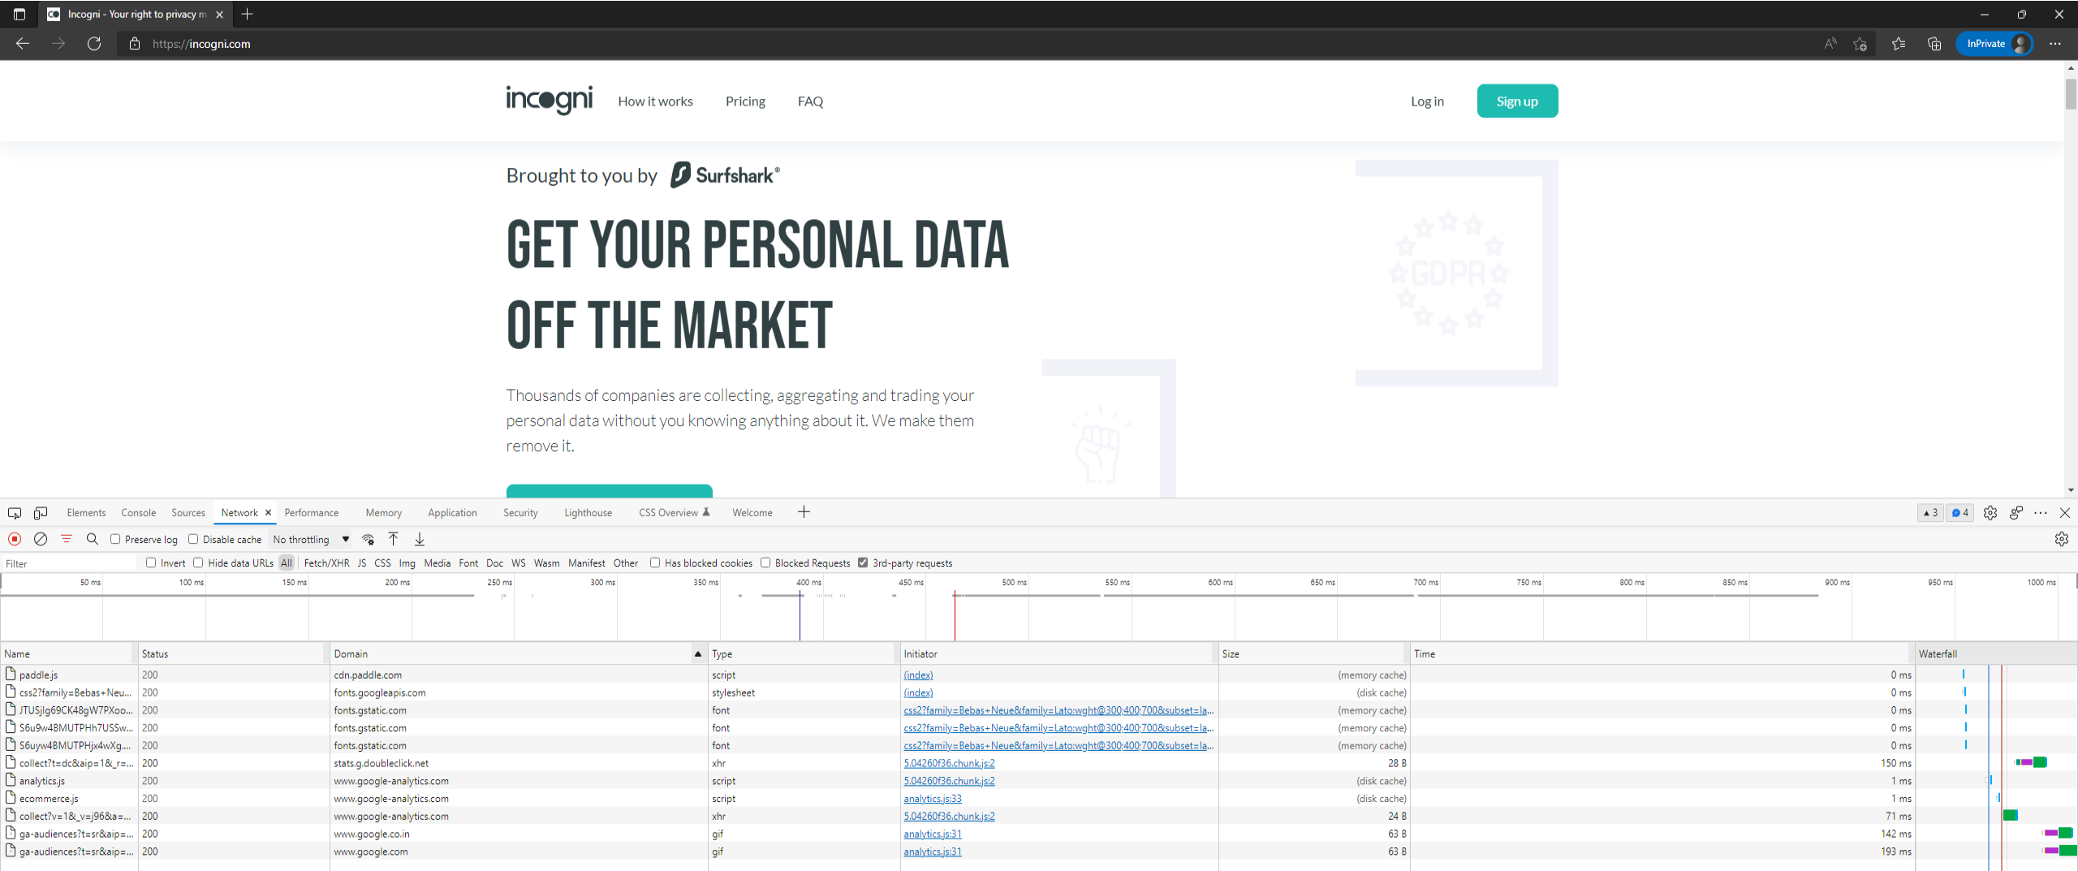
Task: Select the ecommerce.js request row
Action: pyautogui.click(x=958, y=799)
